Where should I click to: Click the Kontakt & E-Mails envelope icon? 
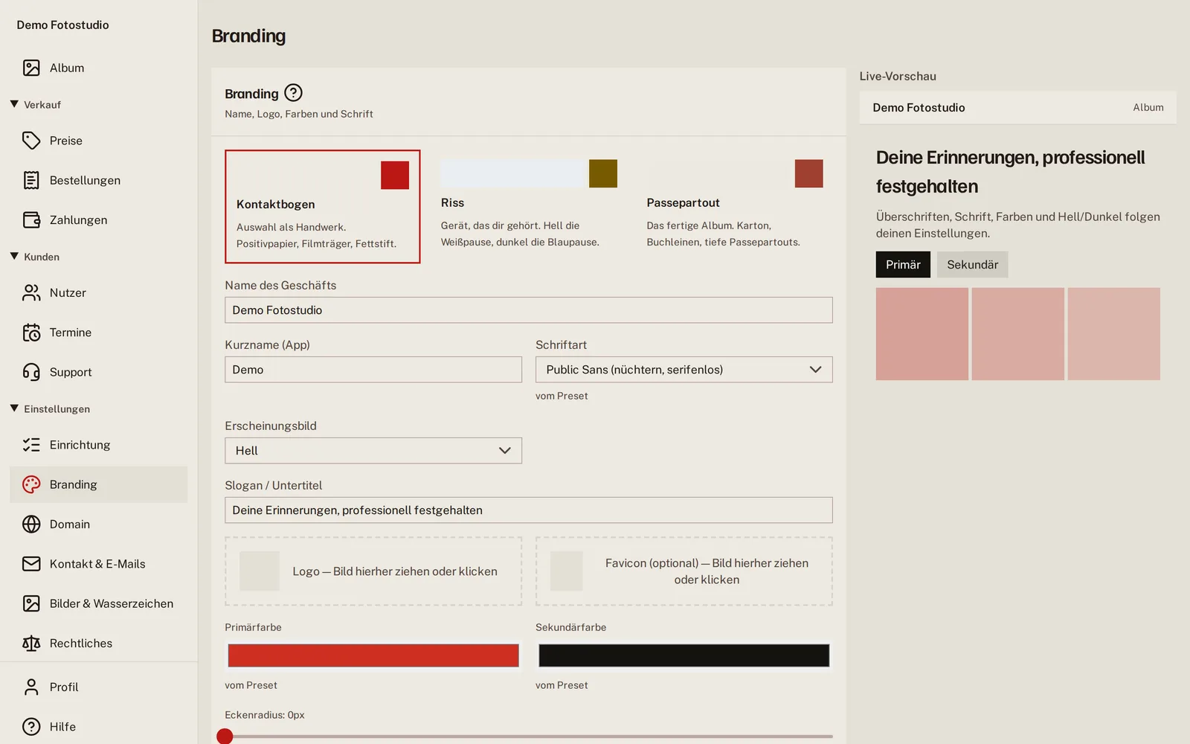31,564
